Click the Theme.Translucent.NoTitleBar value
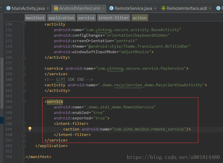223x163 pixels. click(x=139, y=46)
